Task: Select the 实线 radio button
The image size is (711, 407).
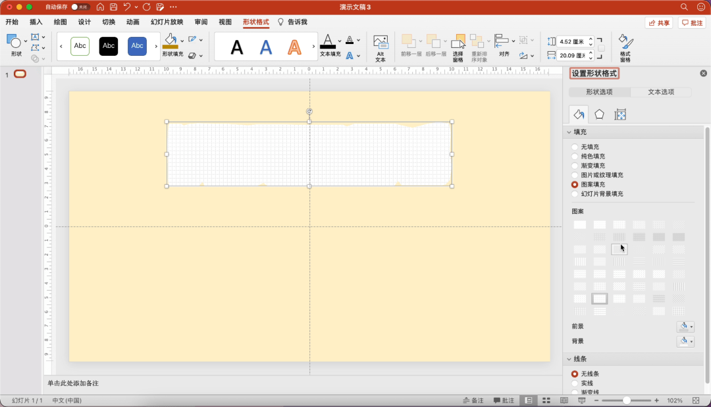Action: click(x=575, y=383)
